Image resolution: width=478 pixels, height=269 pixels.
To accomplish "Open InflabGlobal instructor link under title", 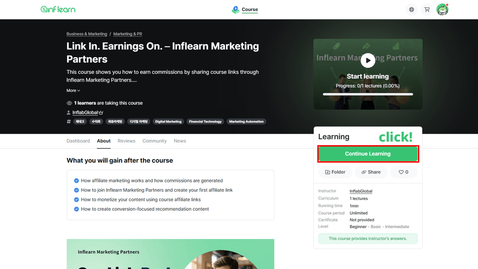I will 85,112.
